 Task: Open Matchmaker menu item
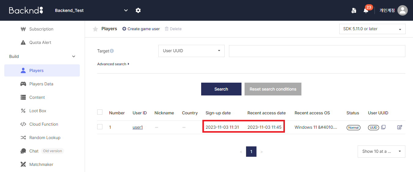point(42,164)
